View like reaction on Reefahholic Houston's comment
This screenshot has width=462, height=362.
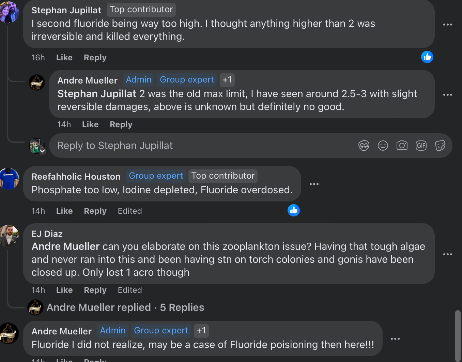293,210
